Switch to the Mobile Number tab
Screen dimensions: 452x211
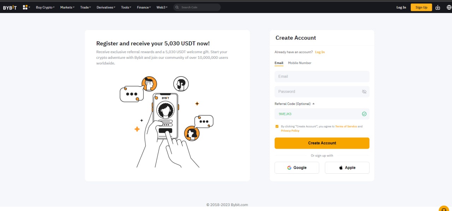coord(300,63)
